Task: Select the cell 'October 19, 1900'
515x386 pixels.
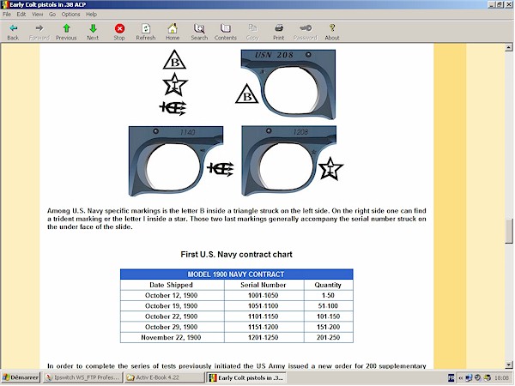Action: click(173, 305)
